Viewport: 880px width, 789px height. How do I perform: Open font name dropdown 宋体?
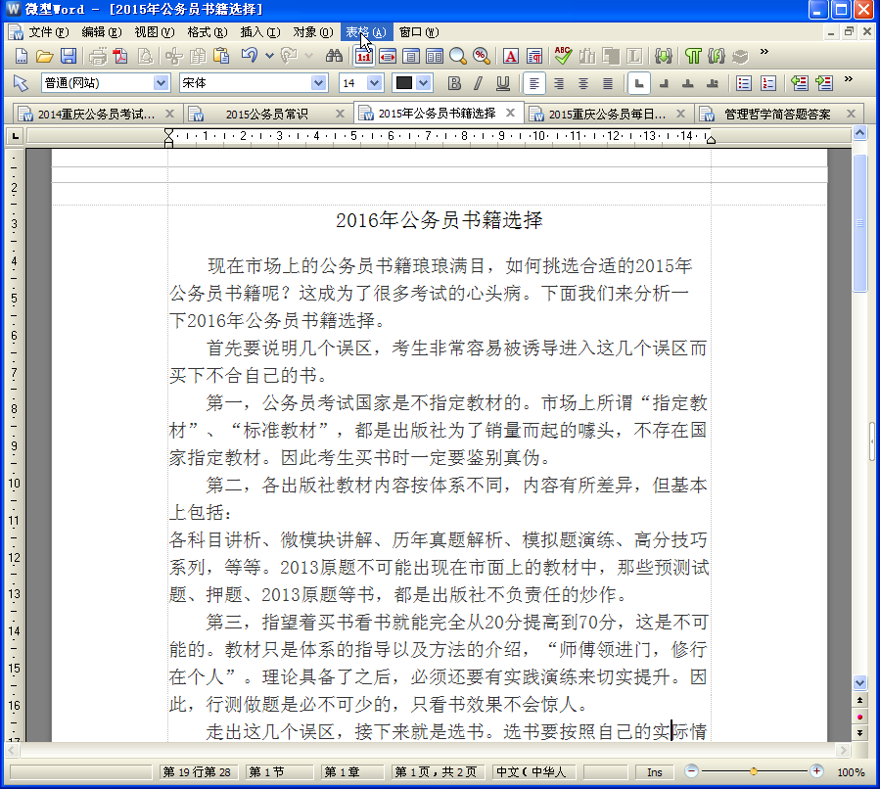pyautogui.click(x=319, y=83)
